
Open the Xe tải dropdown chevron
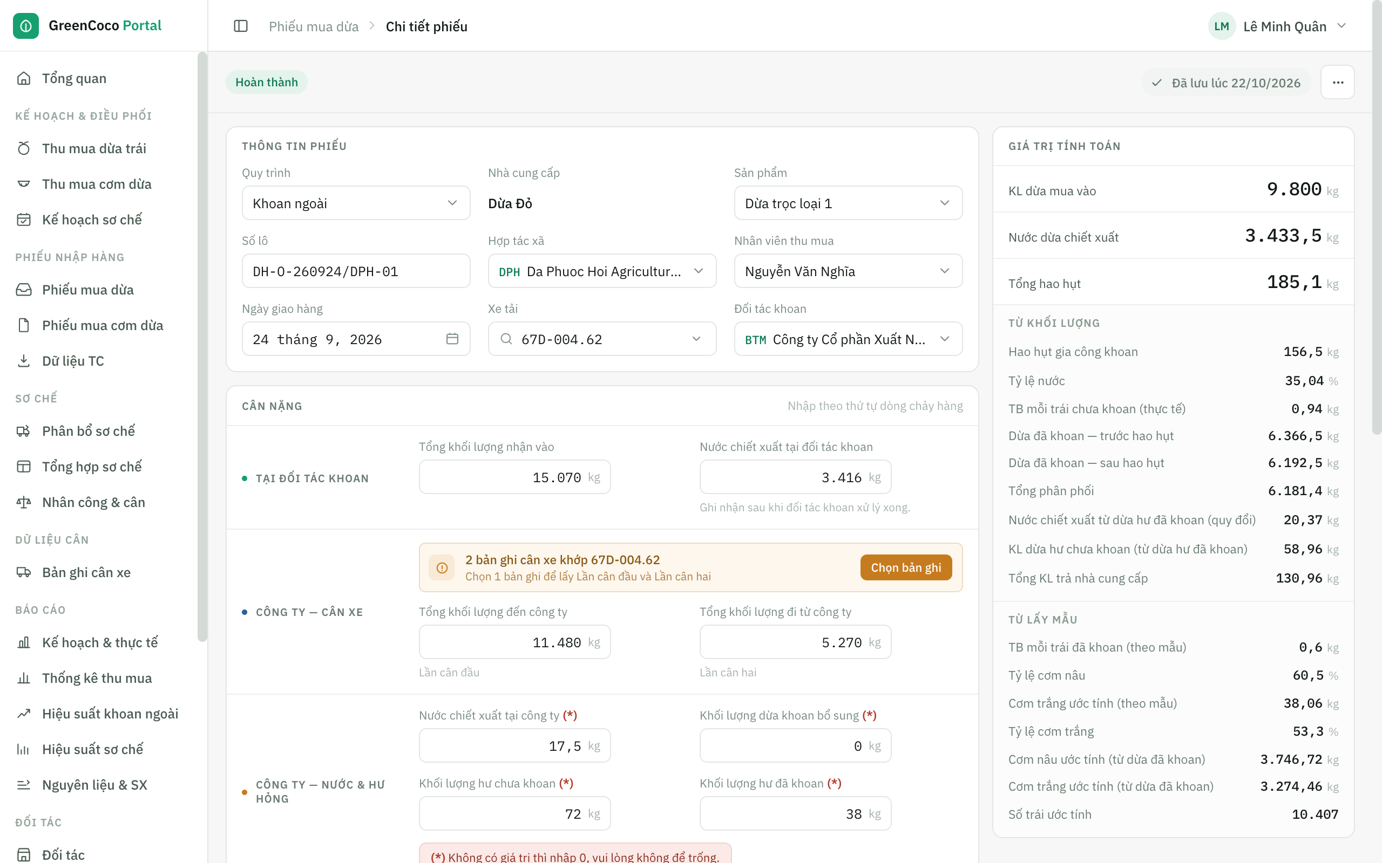(696, 339)
